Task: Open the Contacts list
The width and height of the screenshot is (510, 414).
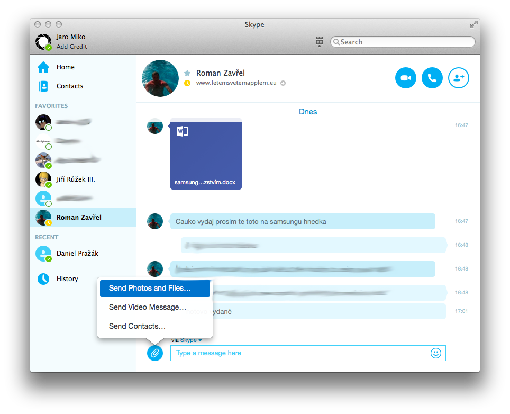Action: pos(69,86)
